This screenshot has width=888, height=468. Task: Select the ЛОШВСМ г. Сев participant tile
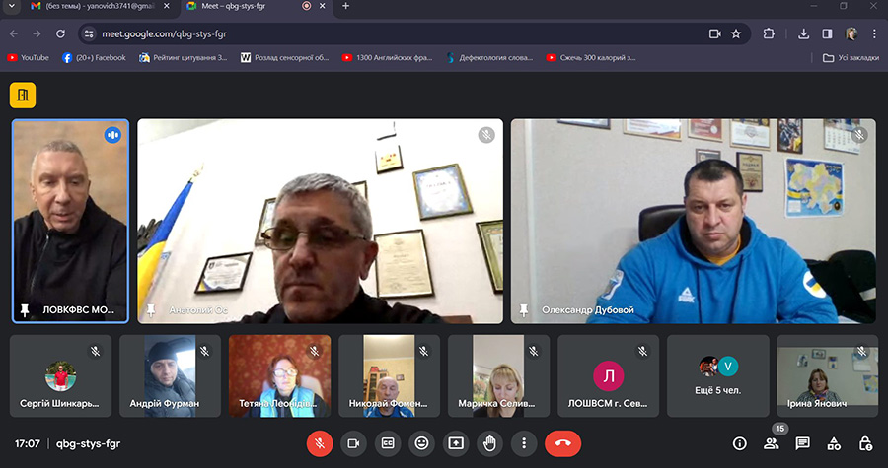click(x=608, y=375)
